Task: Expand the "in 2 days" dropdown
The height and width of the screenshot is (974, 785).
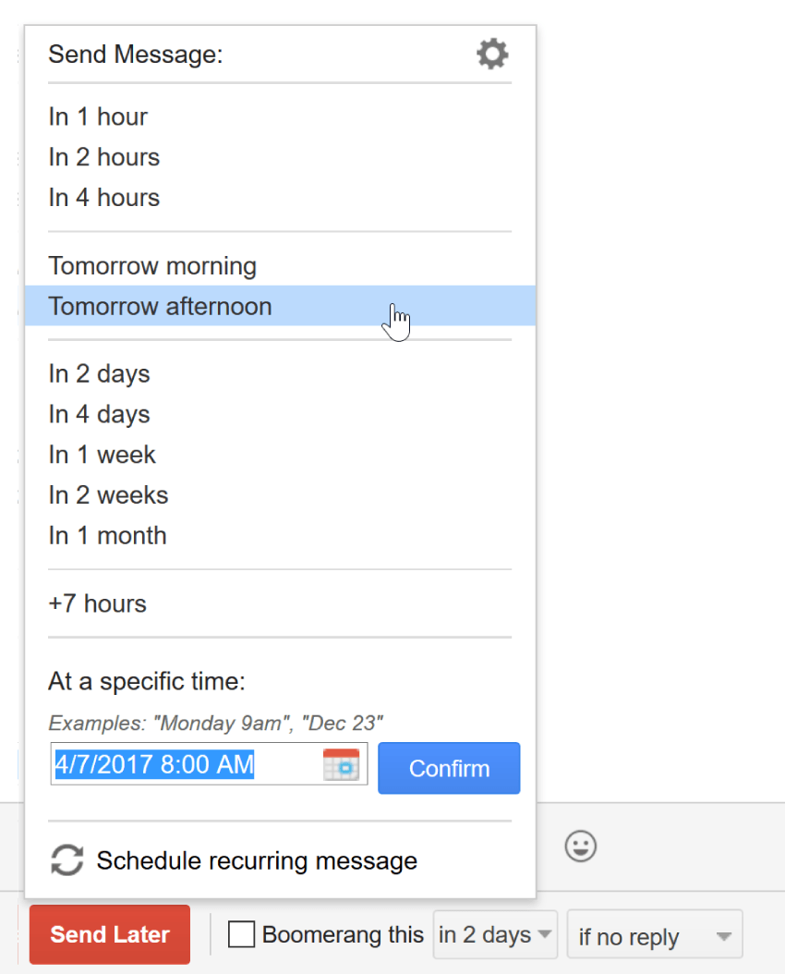Action: point(496,935)
